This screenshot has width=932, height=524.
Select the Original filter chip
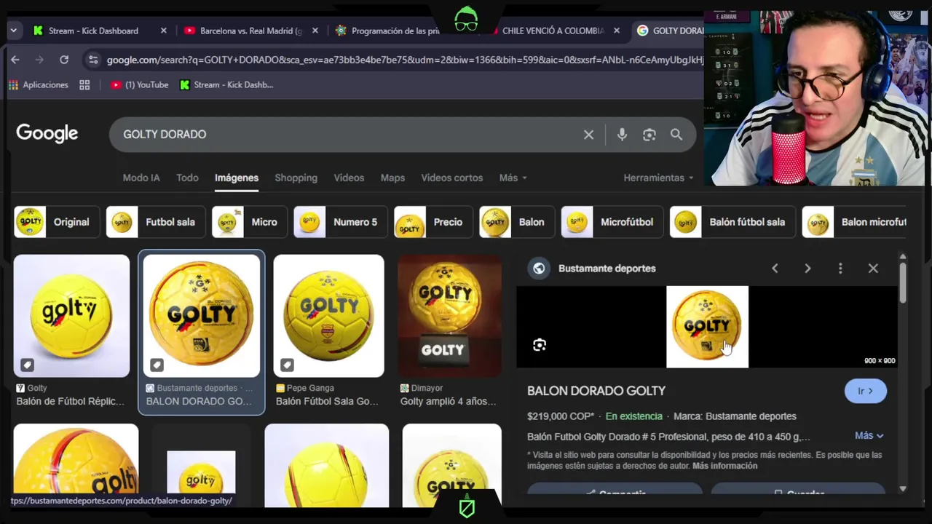point(57,222)
